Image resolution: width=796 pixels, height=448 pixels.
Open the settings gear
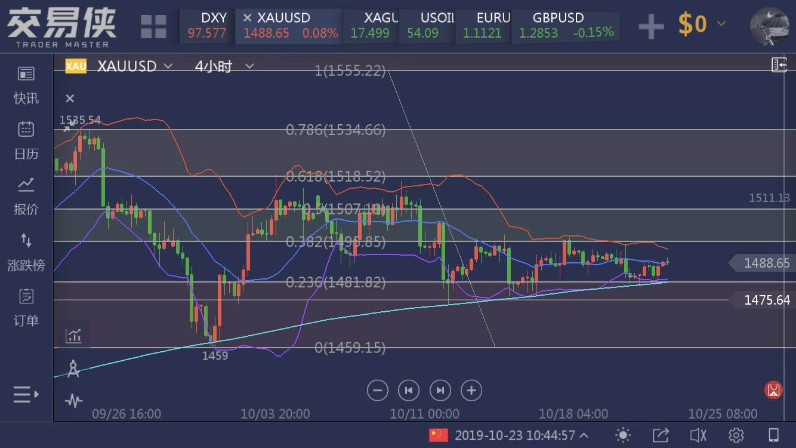[736, 435]
